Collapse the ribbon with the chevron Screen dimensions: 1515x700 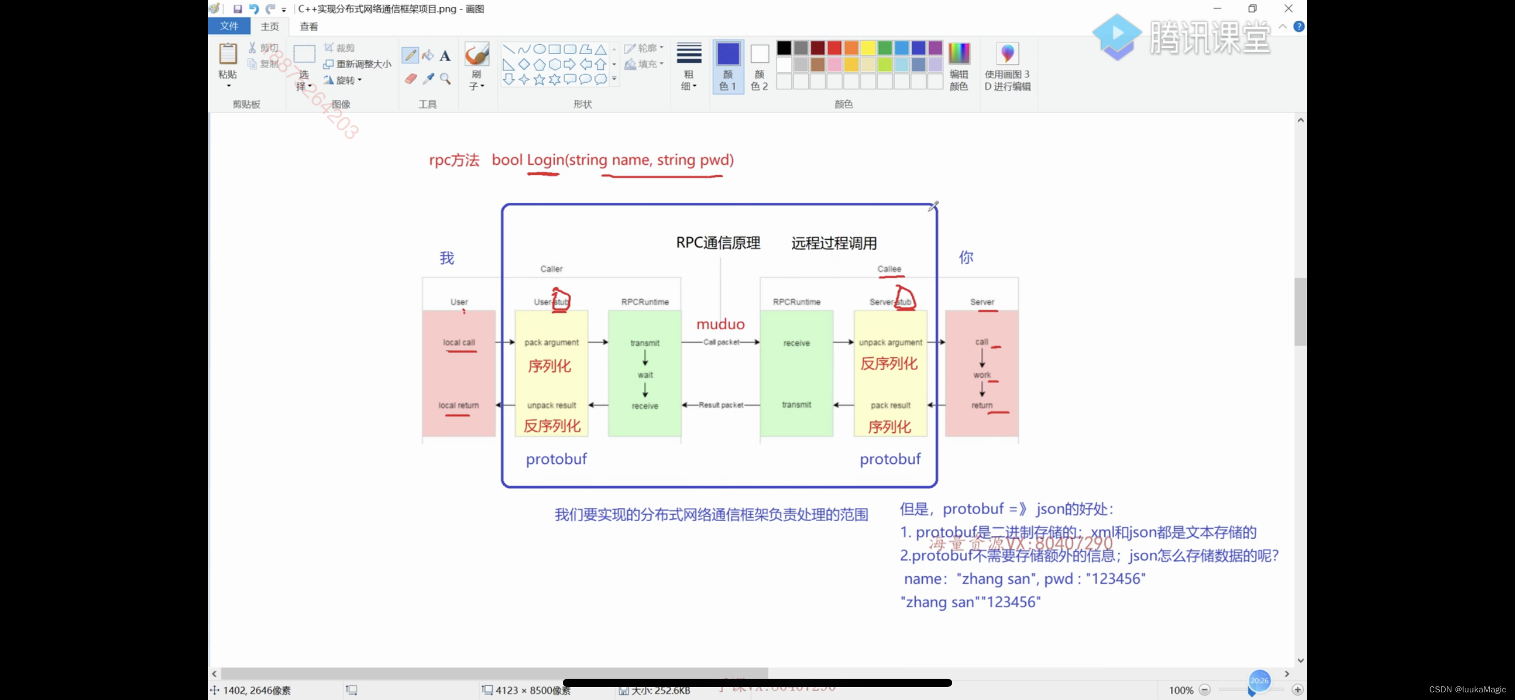click(x=1283, y=27)
